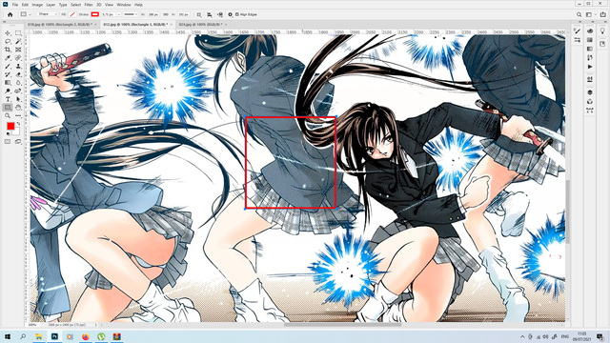
Task: Open path alignment options
Action: (x=210, y=14)
